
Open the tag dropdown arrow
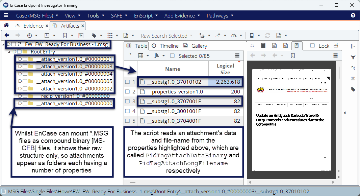tap(101, 35)
